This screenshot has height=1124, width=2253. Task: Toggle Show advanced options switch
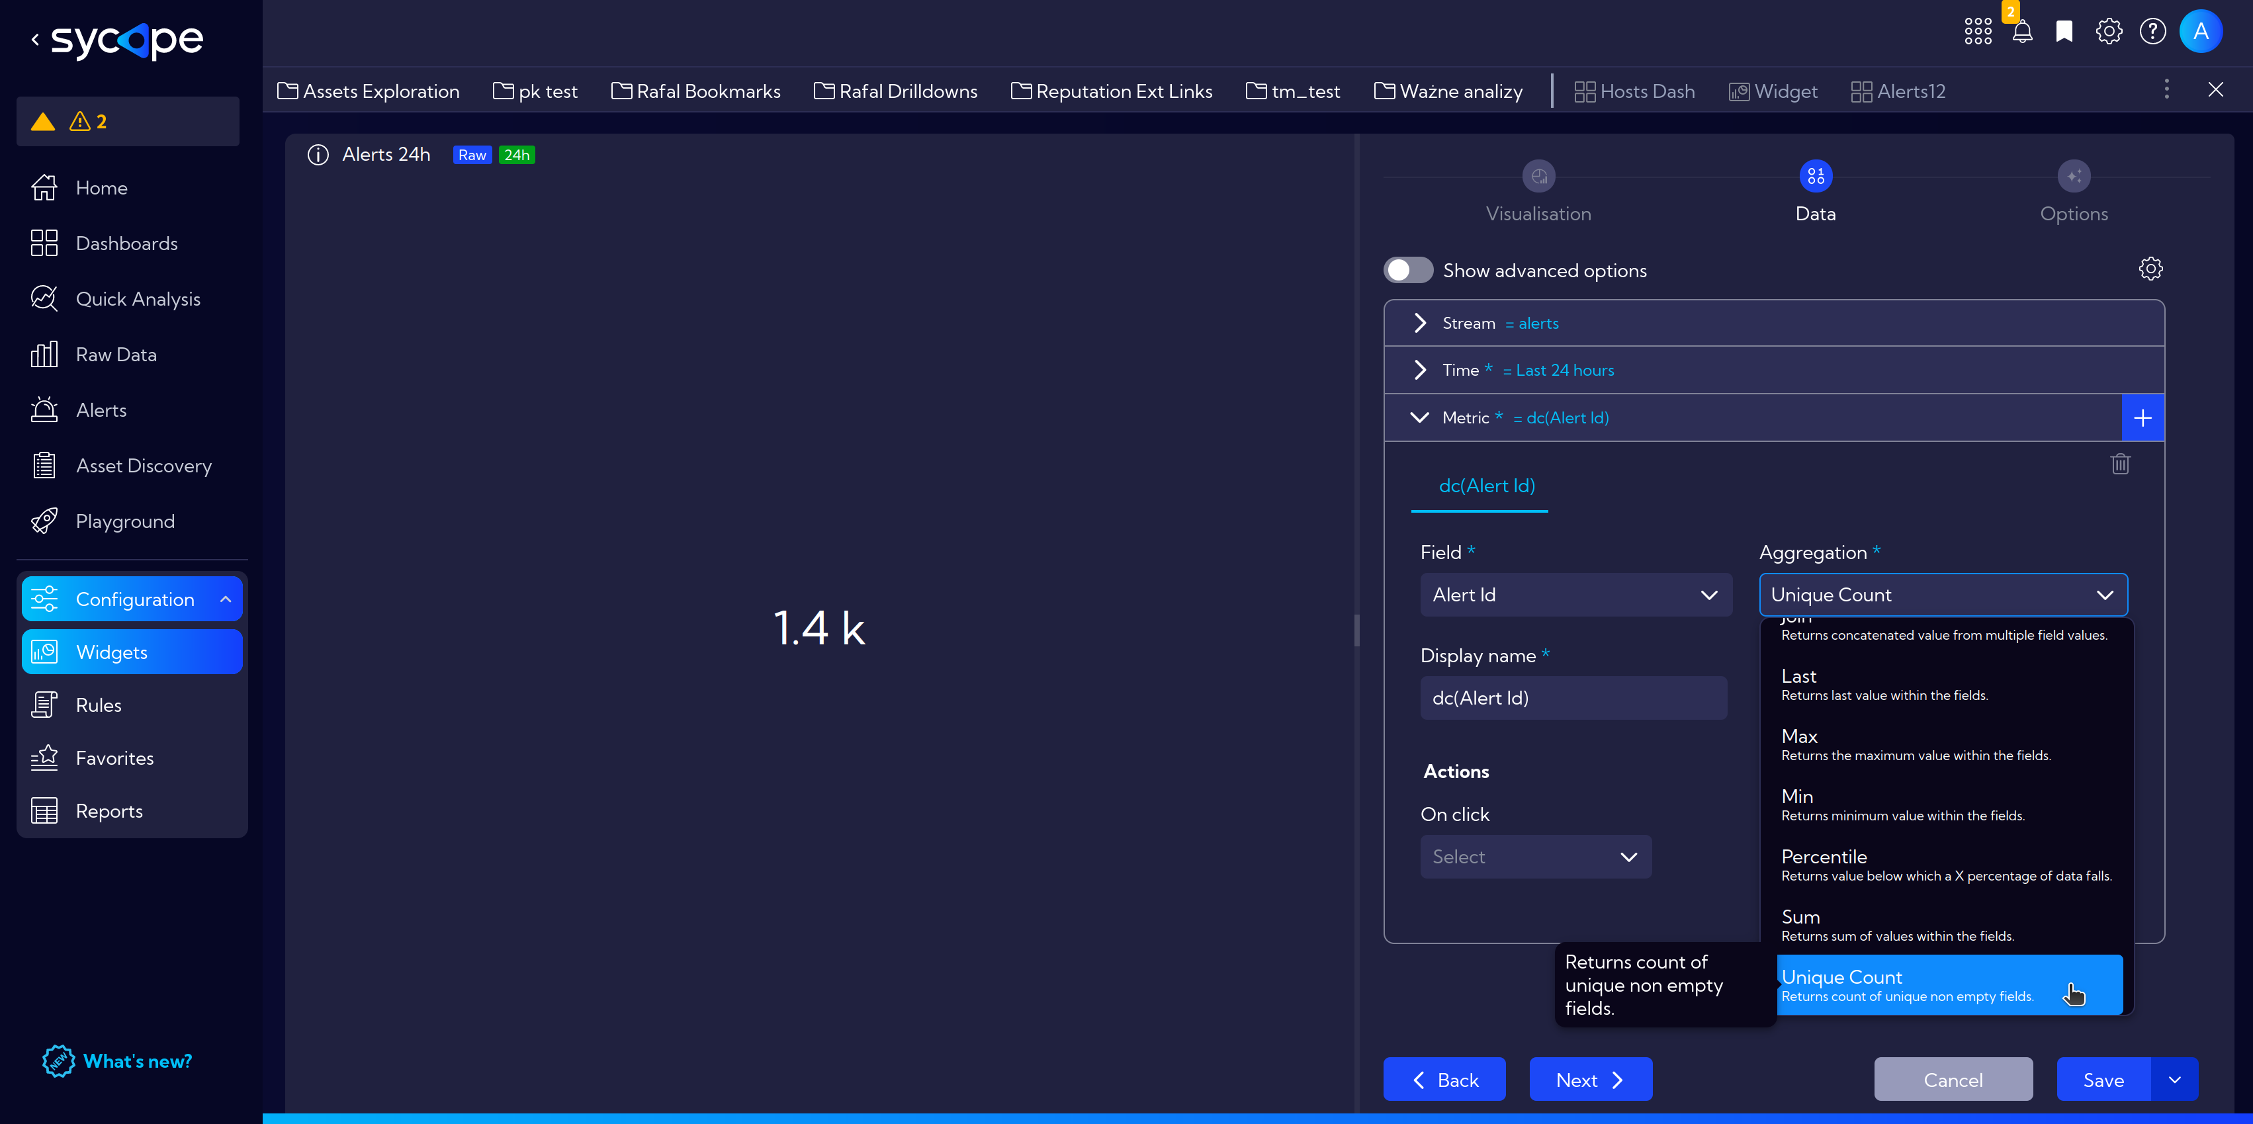pyautogui.click(x=1407, y=271)
